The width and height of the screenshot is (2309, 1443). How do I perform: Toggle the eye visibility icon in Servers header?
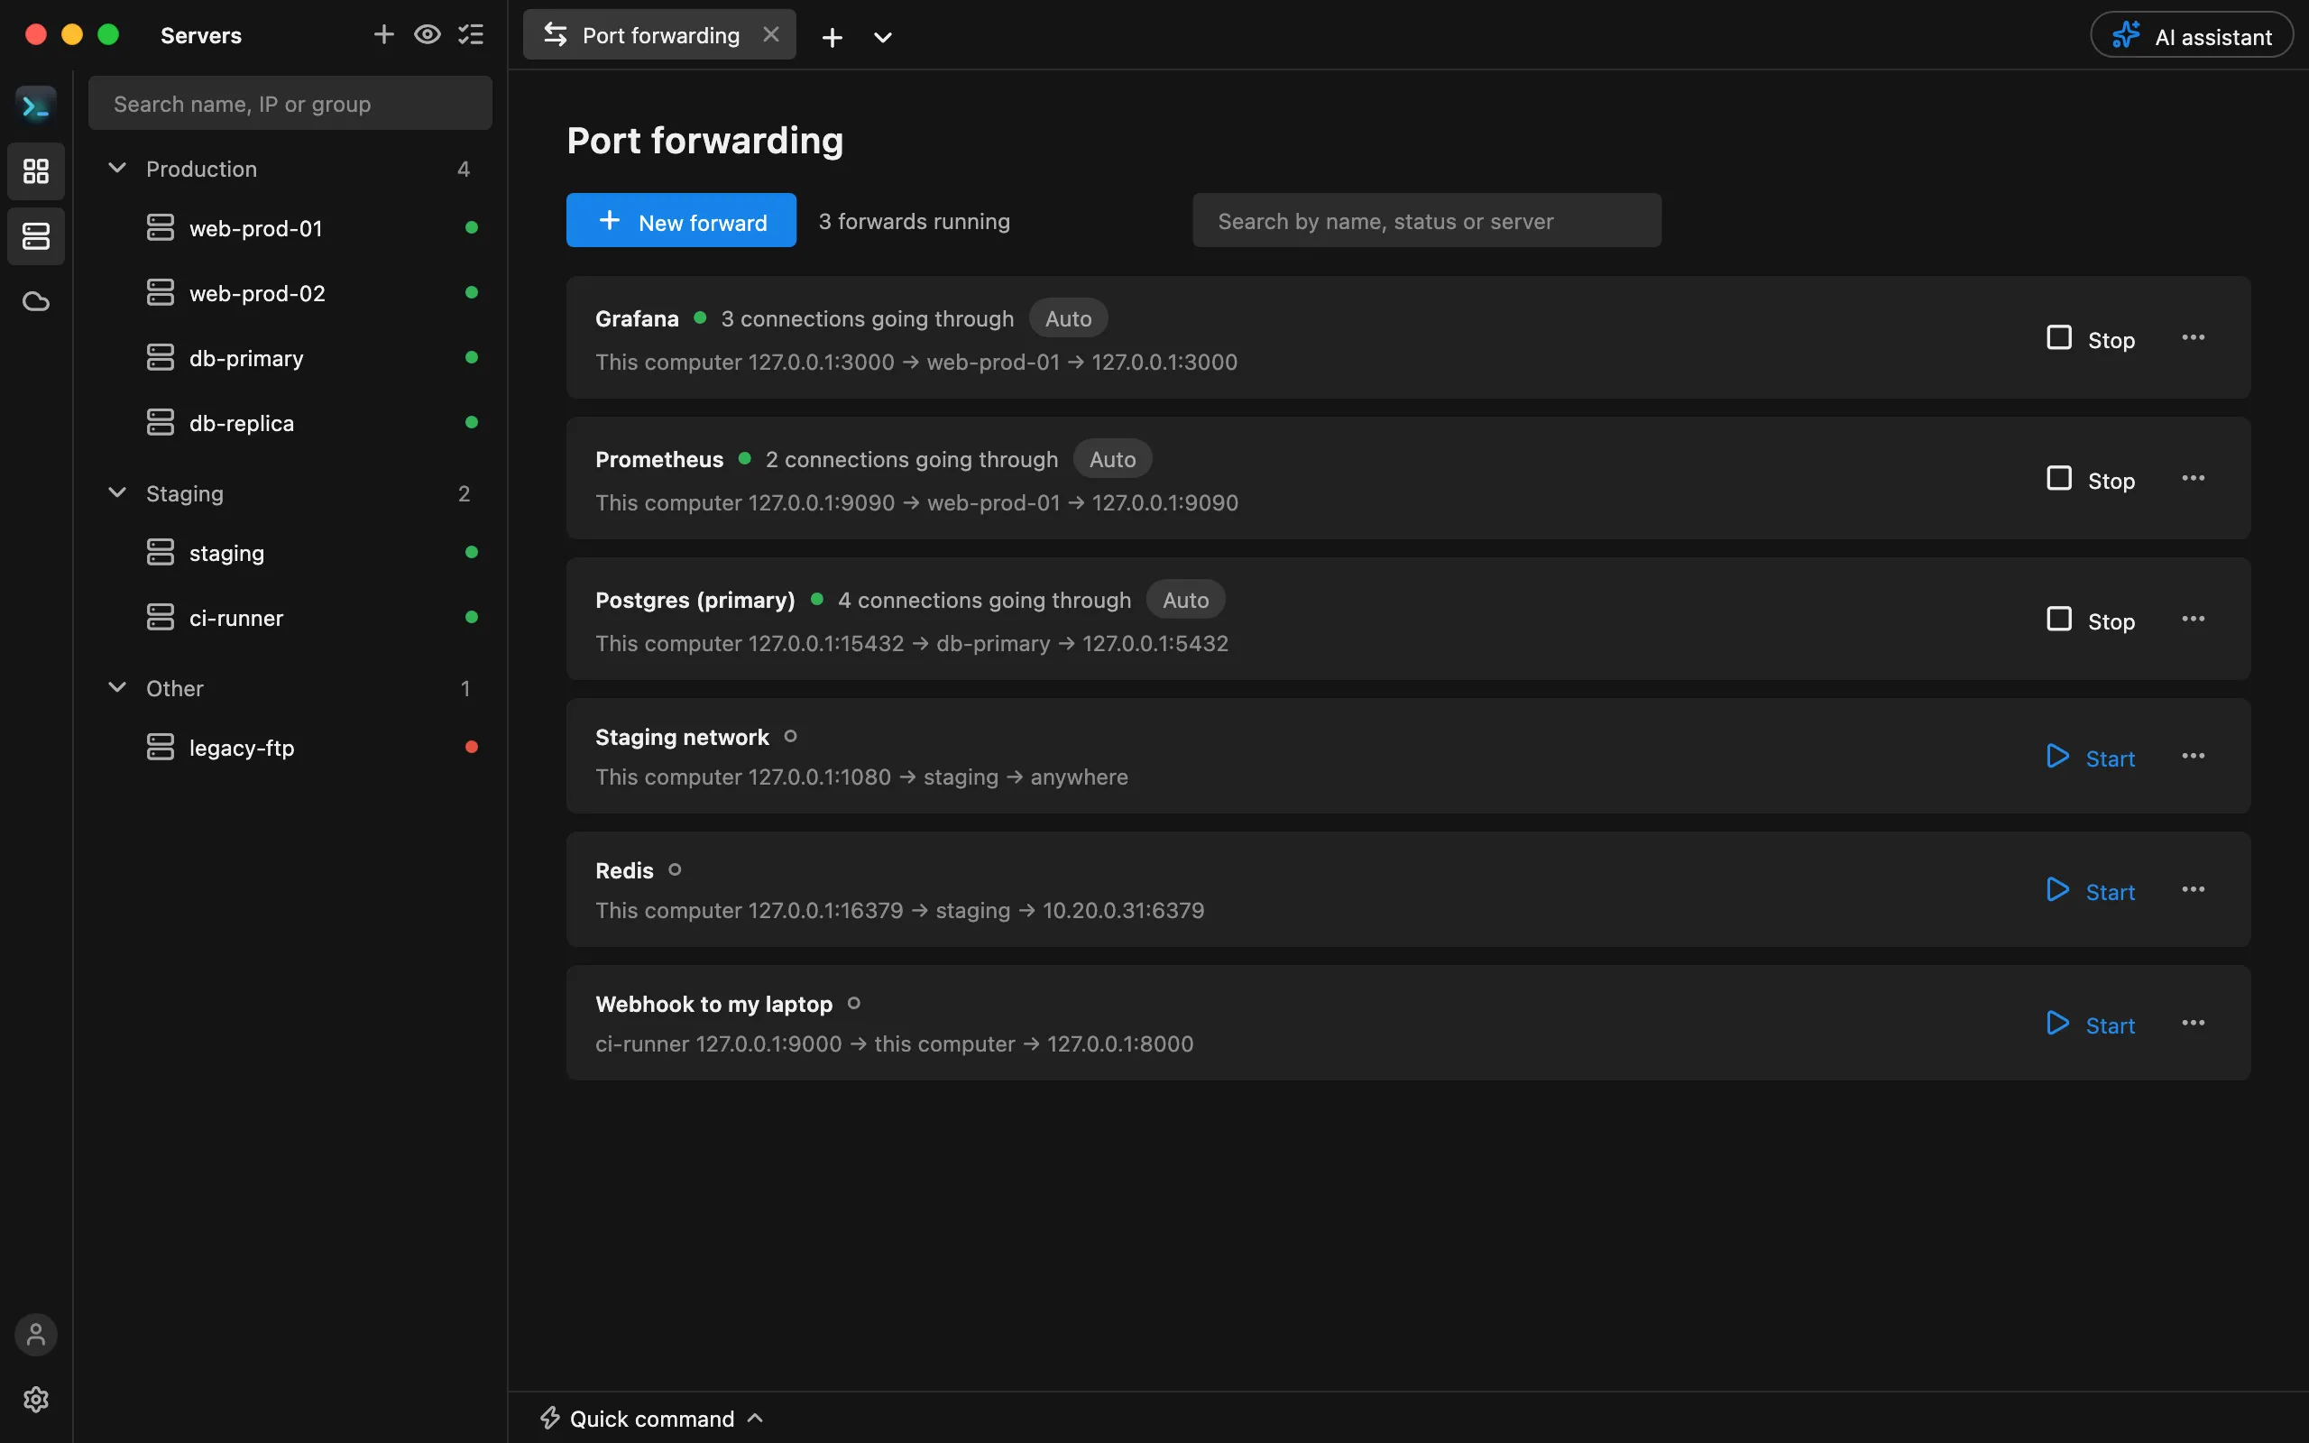(428, 34)
